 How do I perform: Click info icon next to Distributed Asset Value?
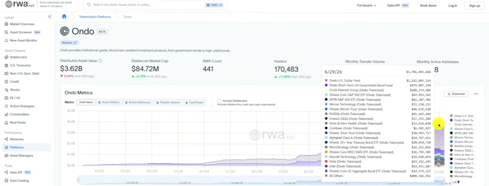100,61
